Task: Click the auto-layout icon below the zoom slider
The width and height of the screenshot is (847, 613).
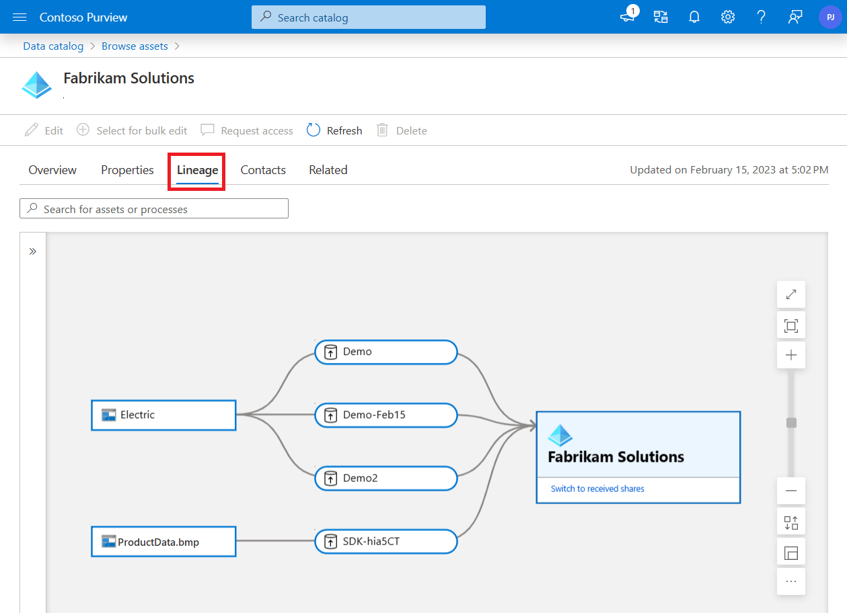Action: point(790,521)
